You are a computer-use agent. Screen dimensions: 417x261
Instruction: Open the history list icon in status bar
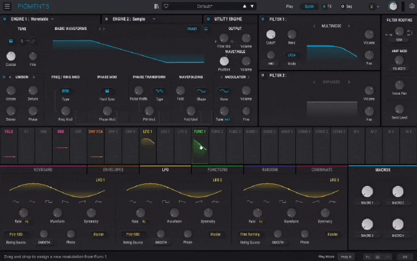377,256
